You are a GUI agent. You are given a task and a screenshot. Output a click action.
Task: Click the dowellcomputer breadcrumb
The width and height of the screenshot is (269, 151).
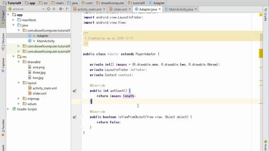pos(110,3)
